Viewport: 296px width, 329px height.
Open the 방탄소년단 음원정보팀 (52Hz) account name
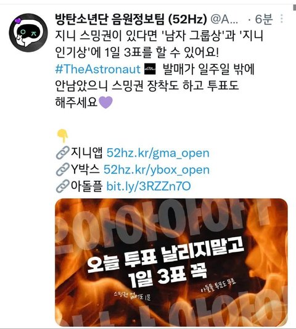tap(131, 19)
